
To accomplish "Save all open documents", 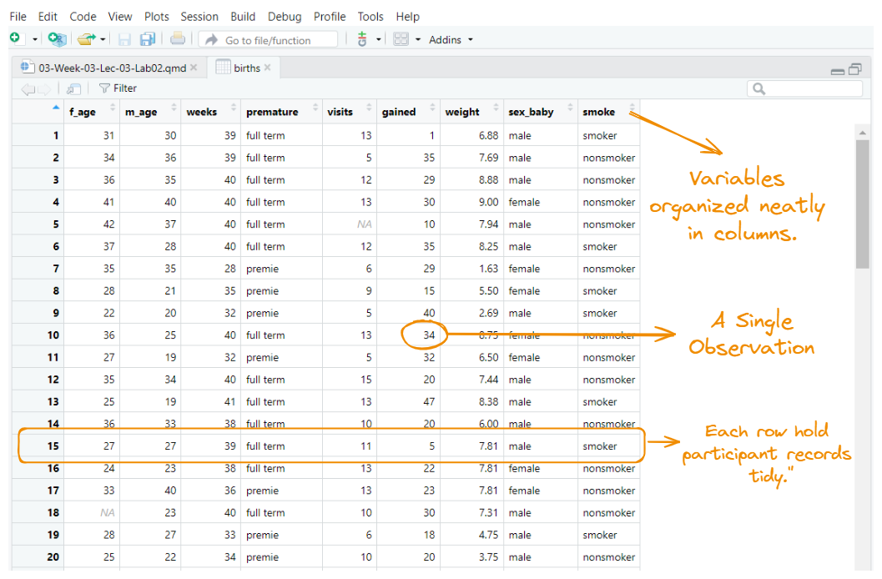I will click(x=149, y=38).
